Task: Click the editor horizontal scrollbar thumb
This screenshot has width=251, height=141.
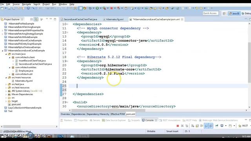Action: pyautogui.click(x=108, y=110)
